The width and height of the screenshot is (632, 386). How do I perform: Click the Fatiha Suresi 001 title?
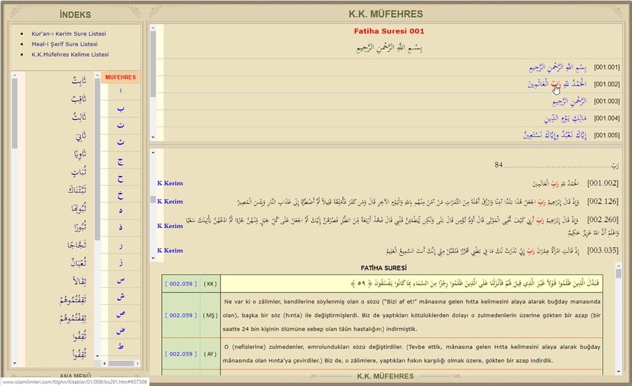point(389,31)
